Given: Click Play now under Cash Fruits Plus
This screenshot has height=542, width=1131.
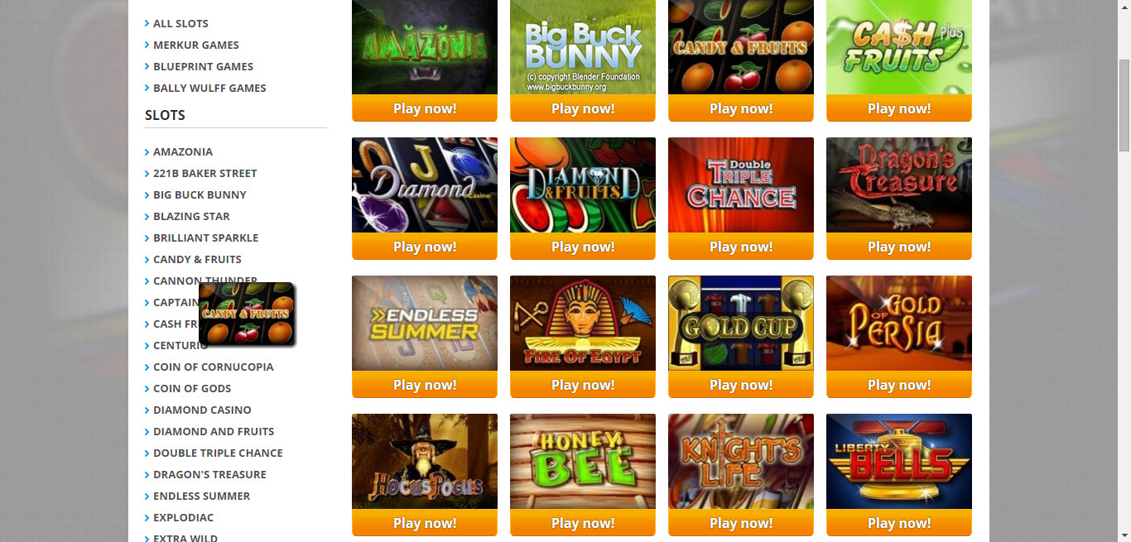Looking at the screenshot, I should pyautogui.click(x=899, y=108).
